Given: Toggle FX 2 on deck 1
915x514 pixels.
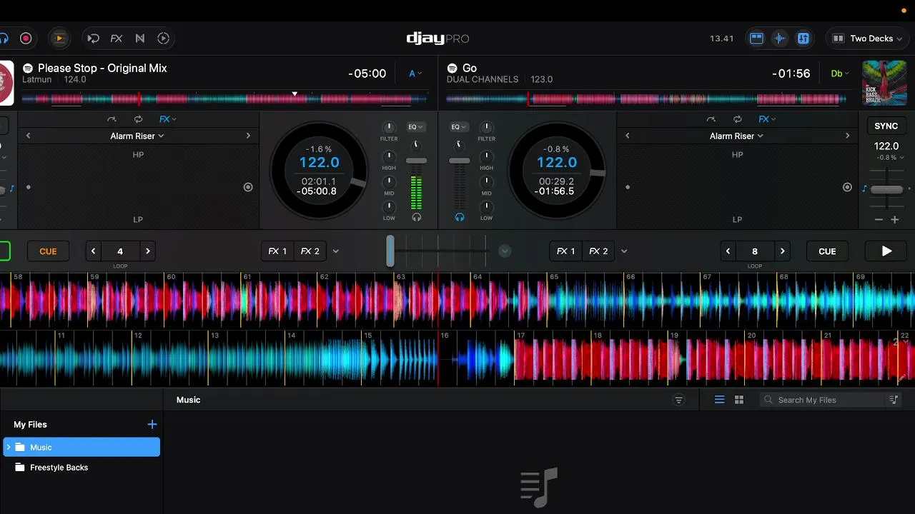Looking at the screenshot, I should click(x=310, y=251).
